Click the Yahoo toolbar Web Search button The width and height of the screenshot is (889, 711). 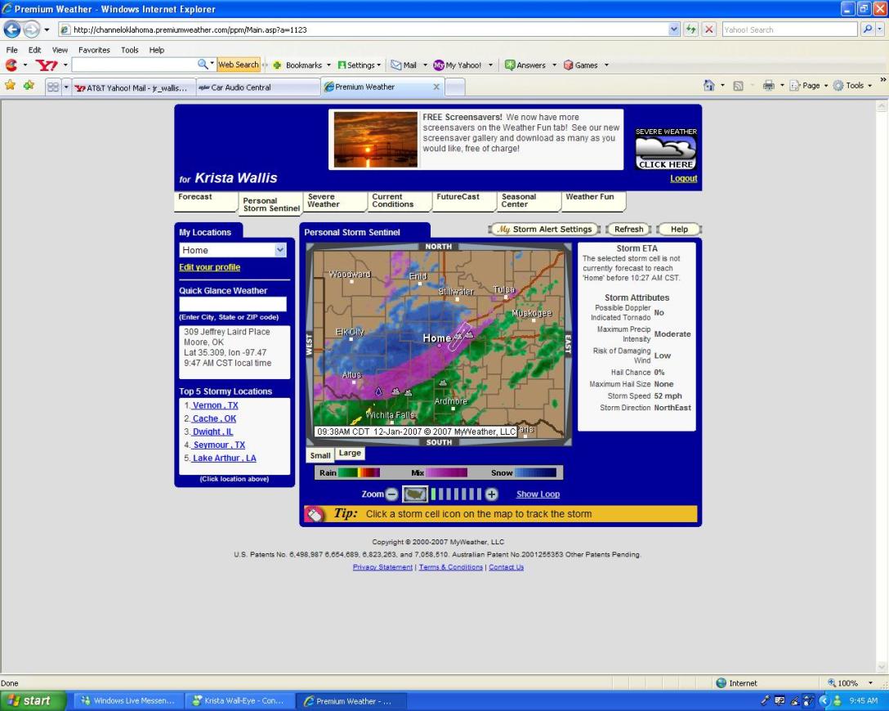click(x=238, y=65)
